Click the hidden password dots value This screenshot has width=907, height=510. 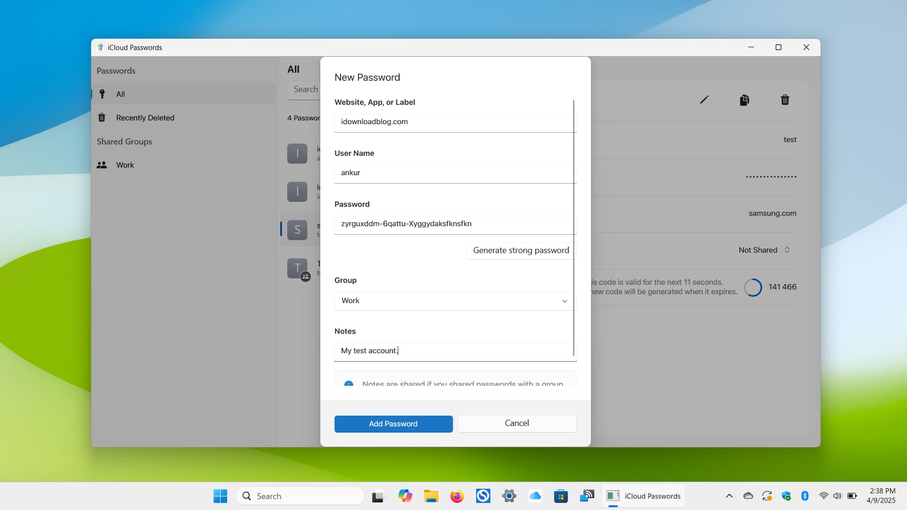coord(771,177)
